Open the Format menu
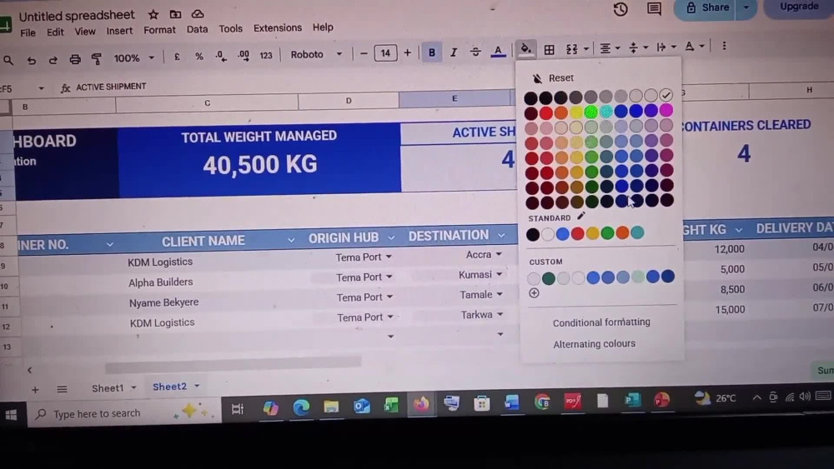Image resolution: width=834 pixels, height=469 pixels. (x=159, y=30)
